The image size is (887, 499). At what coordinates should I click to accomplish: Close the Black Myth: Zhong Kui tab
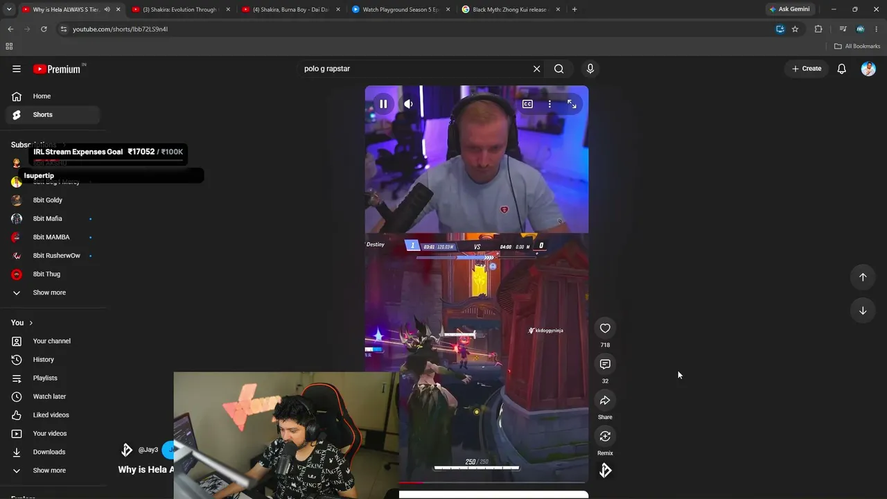tap(558, 10)
